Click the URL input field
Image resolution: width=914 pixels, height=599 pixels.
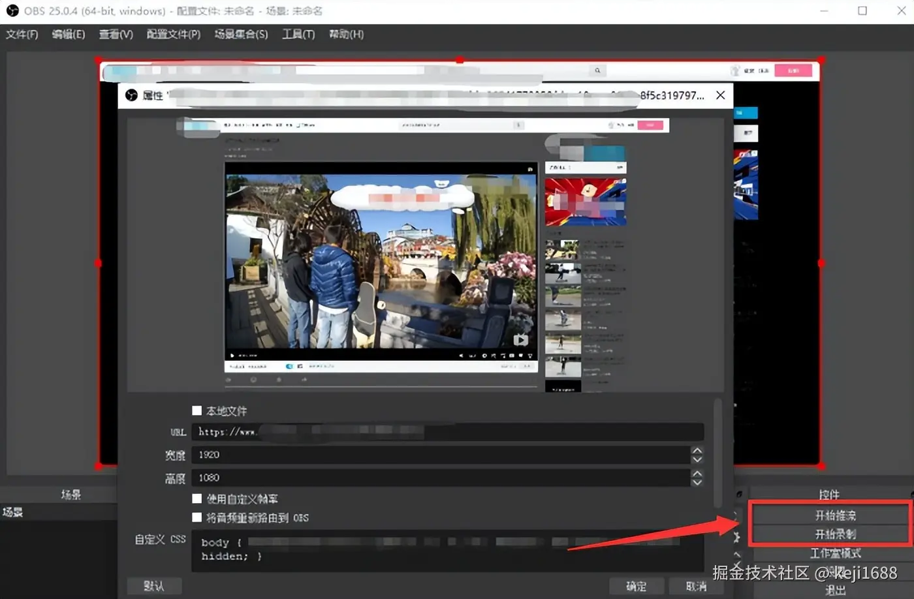447,432
